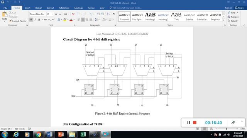This screenshot has width=247, height=138.
Task: Set Align Left paragraph alignment
Action: [79, 20]
